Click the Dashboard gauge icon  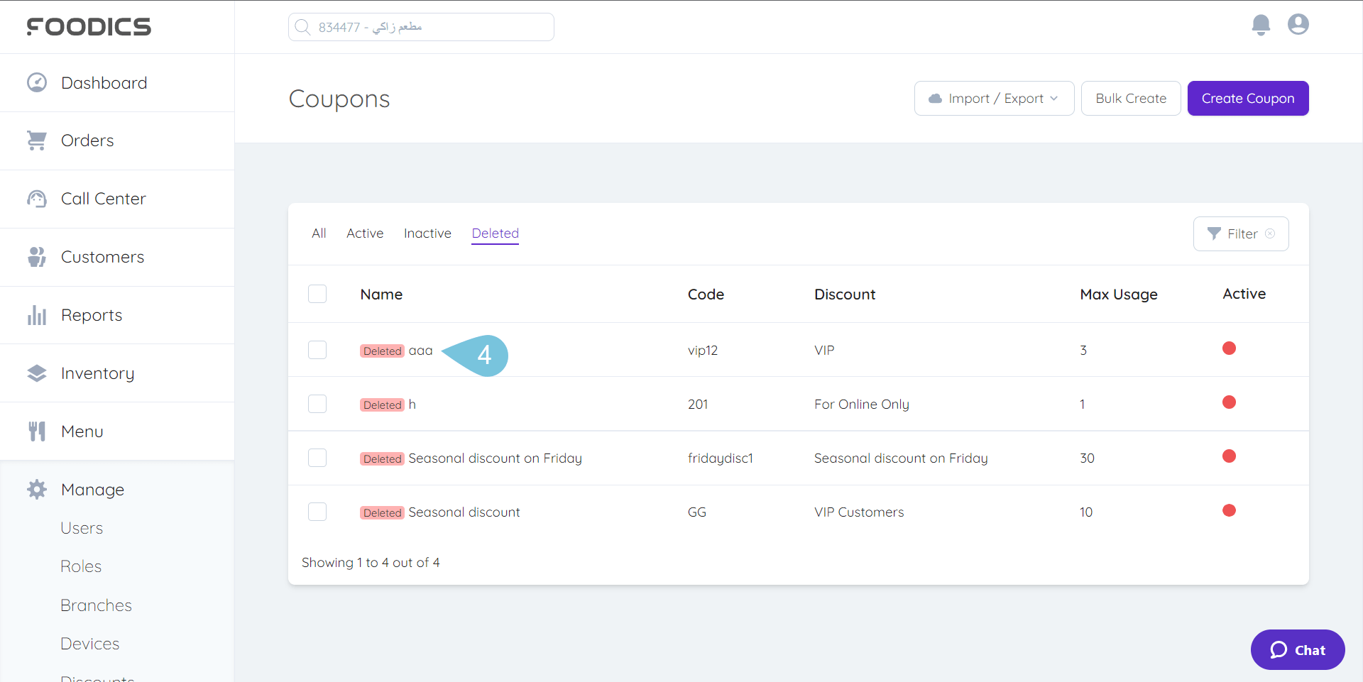[37, 83]
